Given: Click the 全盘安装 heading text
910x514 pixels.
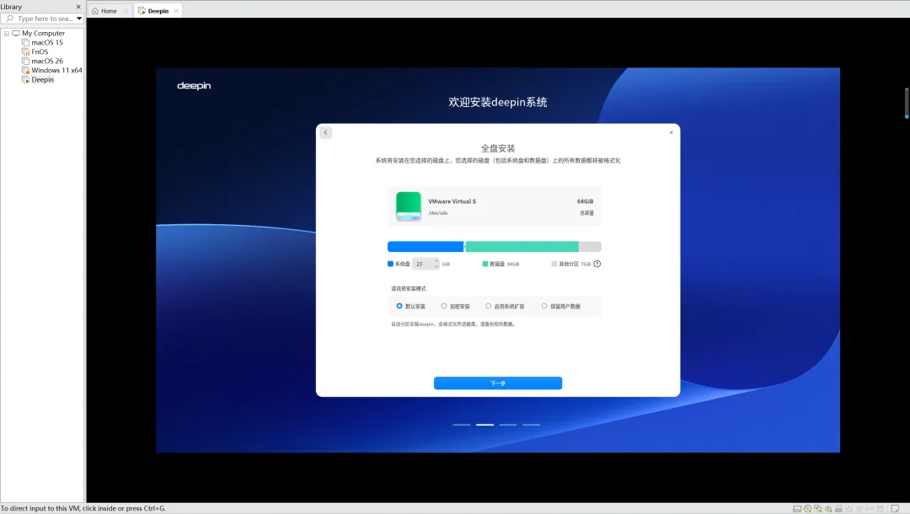Looking at the screenshot, I should coord(498,148).
